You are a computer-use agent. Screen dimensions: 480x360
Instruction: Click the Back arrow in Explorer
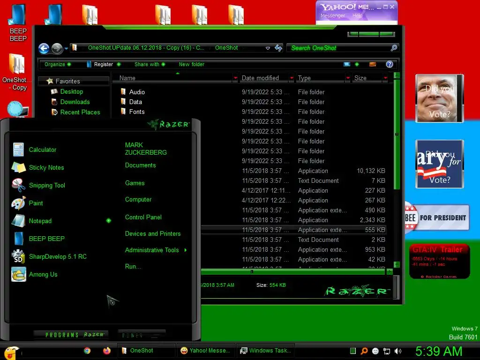44,48
